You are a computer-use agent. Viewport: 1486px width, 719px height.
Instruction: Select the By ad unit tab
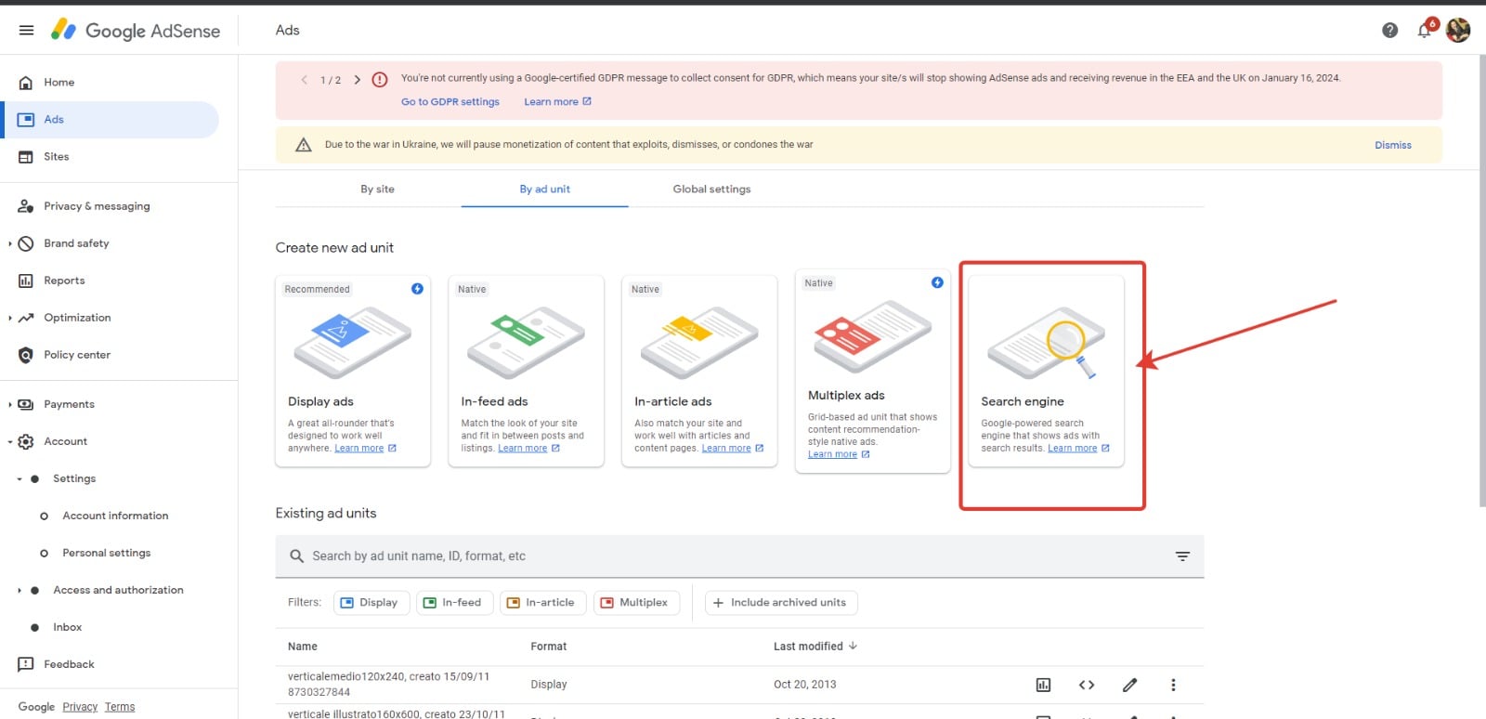pyautogui.click(x=545, y=189)
